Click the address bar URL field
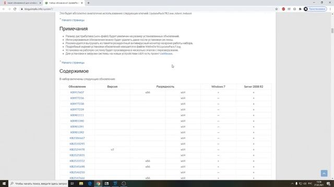 (x=147, y=9)
